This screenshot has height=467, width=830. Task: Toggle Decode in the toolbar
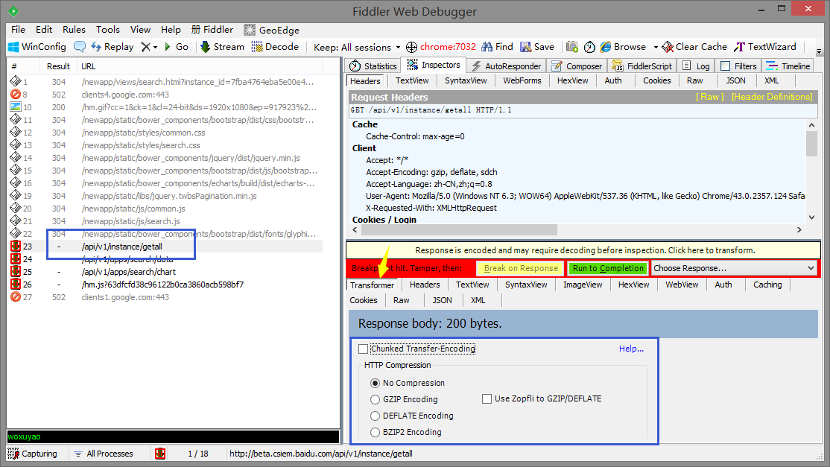tap(275, 46)
